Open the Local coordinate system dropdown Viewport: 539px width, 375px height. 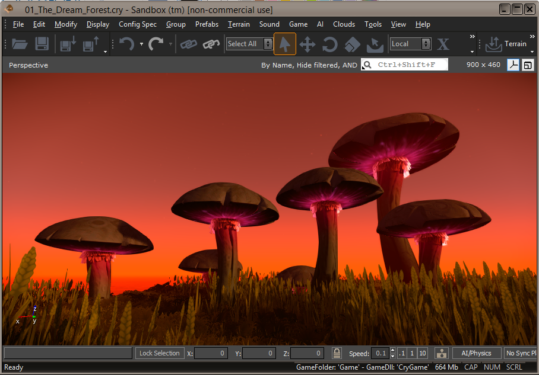410,44
